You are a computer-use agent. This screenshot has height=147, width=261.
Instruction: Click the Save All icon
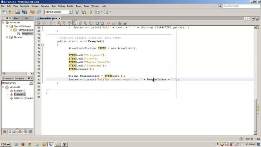point(24,12)
